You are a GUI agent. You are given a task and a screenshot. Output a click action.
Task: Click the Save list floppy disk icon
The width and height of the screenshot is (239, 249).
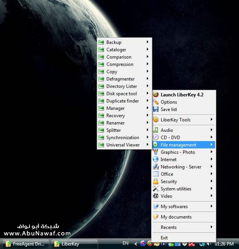[x=156, y=109]
